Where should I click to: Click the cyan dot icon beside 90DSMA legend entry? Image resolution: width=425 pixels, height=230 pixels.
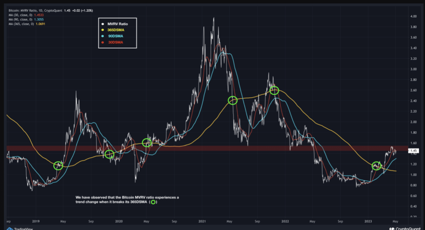point(103,36)
